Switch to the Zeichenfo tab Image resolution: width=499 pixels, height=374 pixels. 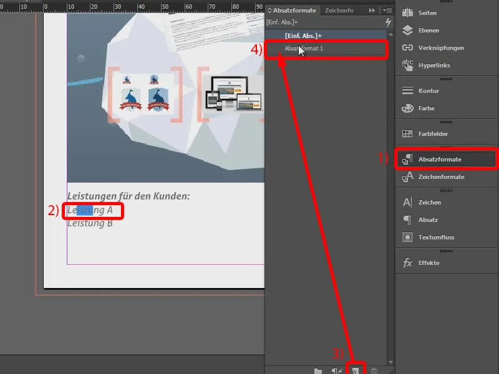[339, 11]
